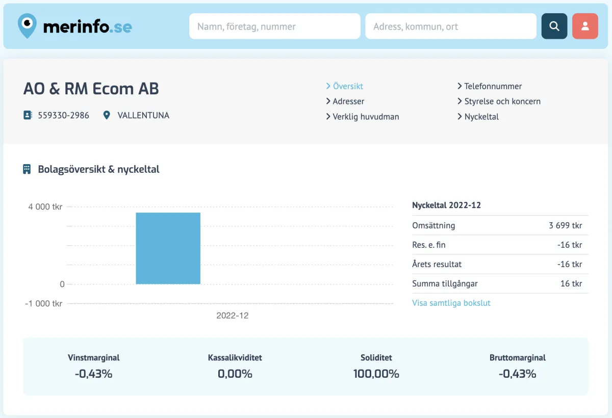Click the VALLENTUNA location text
Image resolution: width=612 pixels, height=418 pixels.
pyautogui.click(x=143, y=115)
